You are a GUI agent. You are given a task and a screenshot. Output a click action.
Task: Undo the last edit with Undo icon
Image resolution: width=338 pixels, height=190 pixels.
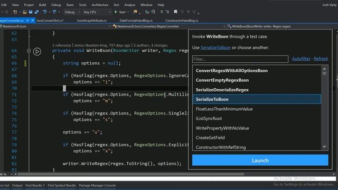pyautogui.click(x=44, y=12)
